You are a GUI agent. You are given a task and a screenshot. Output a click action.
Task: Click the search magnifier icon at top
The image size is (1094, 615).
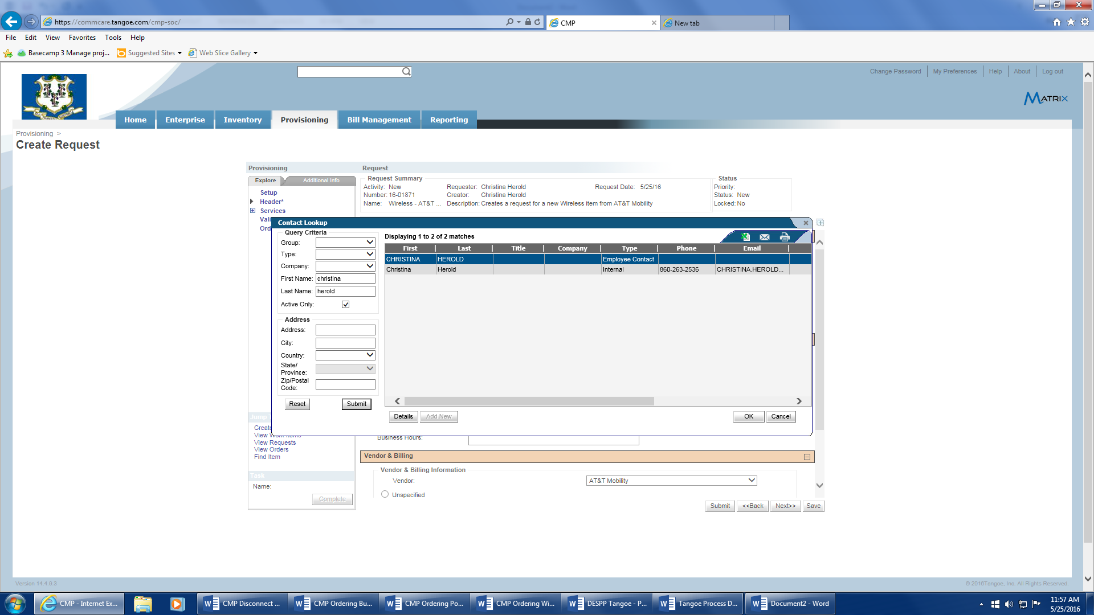point(406,72)
